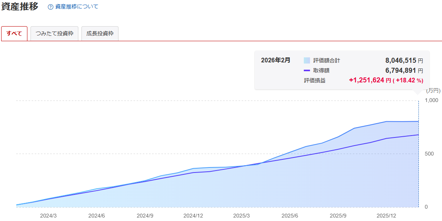Click the light blue 評価額合計 legend swatch

307,60
